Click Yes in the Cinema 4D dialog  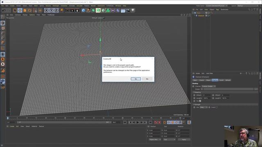click(136, 79)
